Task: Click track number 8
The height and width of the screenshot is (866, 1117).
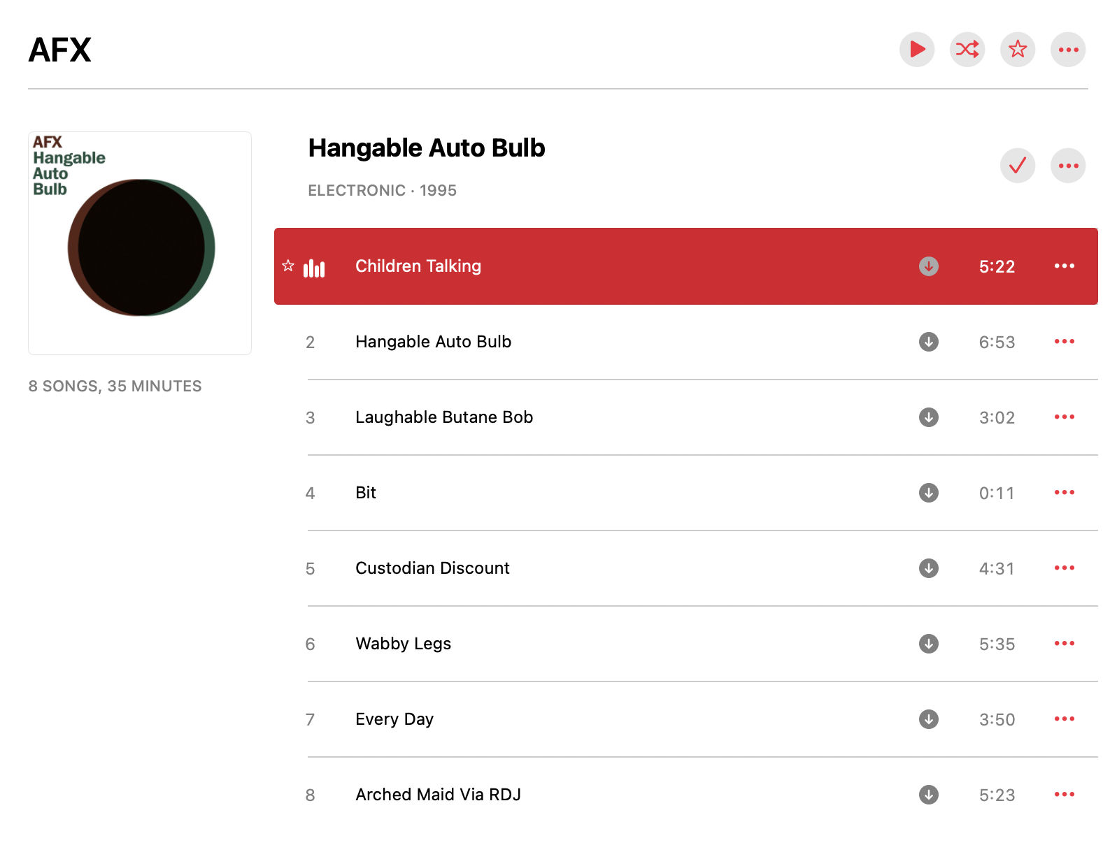Action: tap(310, 795)
